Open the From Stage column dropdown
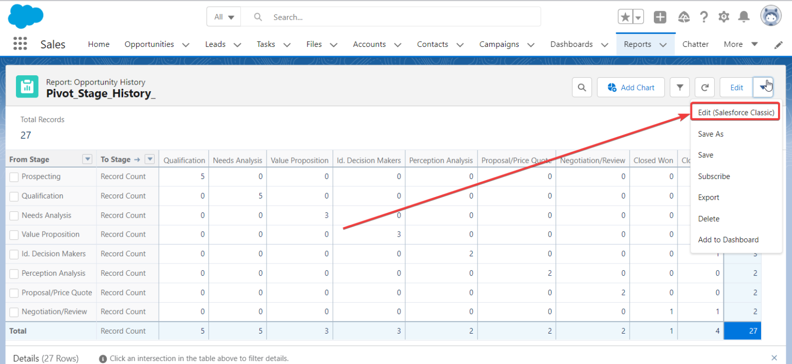 coord(87,159)
